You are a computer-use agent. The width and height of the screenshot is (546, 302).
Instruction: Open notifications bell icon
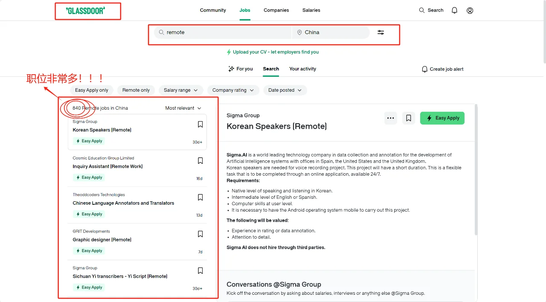click(x=455, y=10)
